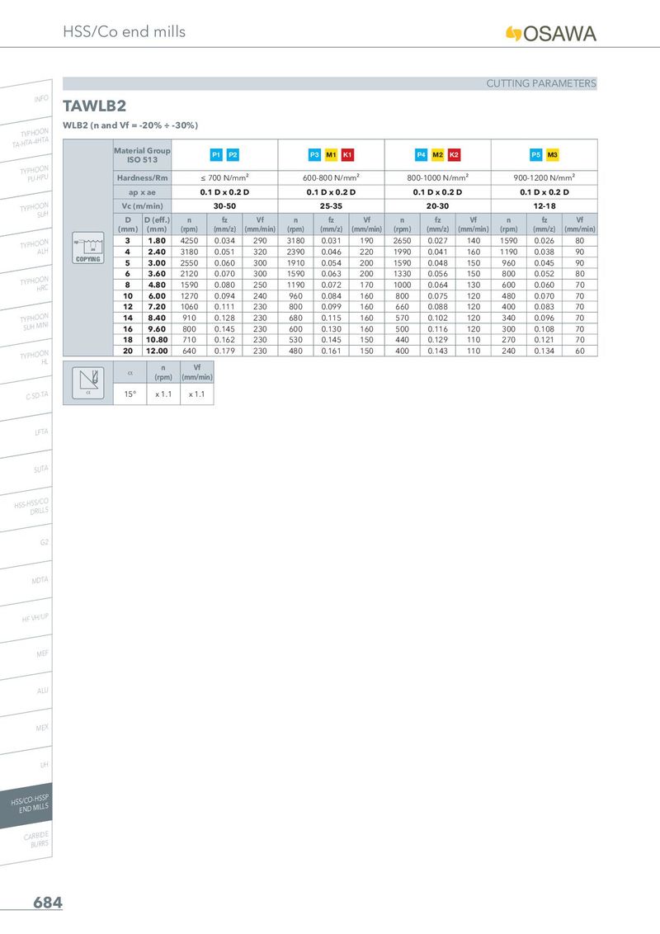660x934 pixels.
Task: Click the '≤ 700 N/mm²' hardness cell
Action: pyautogui.click(x=224, y=177)
